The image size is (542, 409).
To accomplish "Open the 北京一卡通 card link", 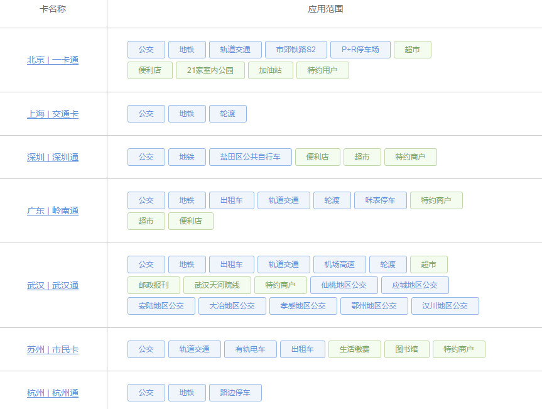I will [x=53, y=60].
